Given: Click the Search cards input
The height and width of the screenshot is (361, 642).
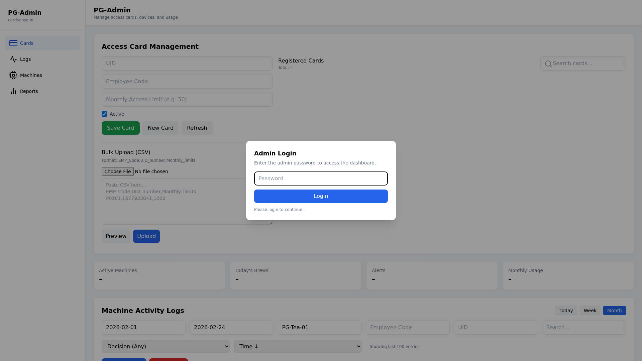Looking at the screenshot, I should tap(583, 64).
